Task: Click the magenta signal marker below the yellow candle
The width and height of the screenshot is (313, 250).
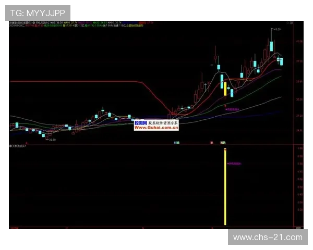Action: coord(229,110)
